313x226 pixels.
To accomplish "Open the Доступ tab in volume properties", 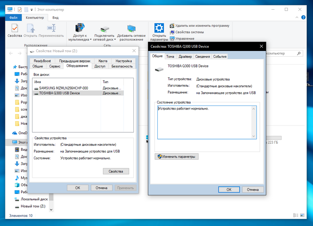I will click(100, 66).
